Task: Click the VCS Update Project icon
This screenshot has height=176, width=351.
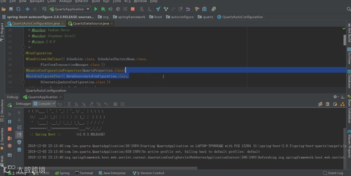Action: click(158, 9)
